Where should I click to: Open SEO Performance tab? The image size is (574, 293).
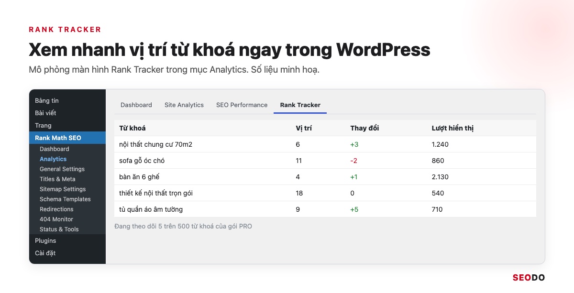[242, 105]
